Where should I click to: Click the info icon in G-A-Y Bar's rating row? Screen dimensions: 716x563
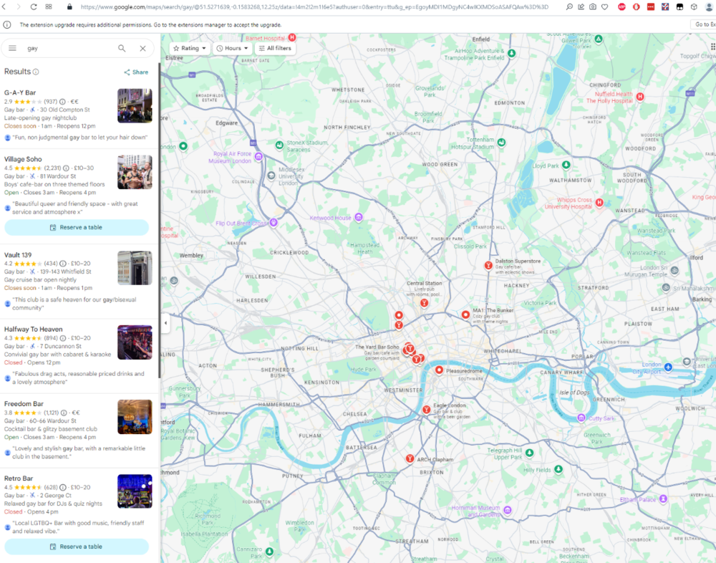click(x=62, y=102)
